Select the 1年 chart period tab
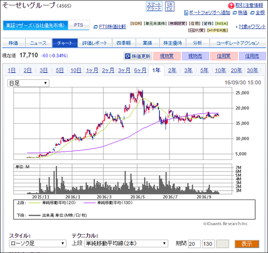268x253 pixels. point(156,70)
